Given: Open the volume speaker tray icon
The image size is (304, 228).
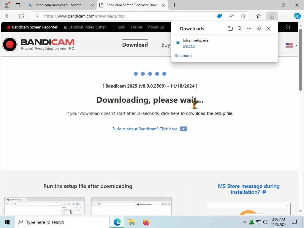Looking at the screenshot, I should click(265, 222).
